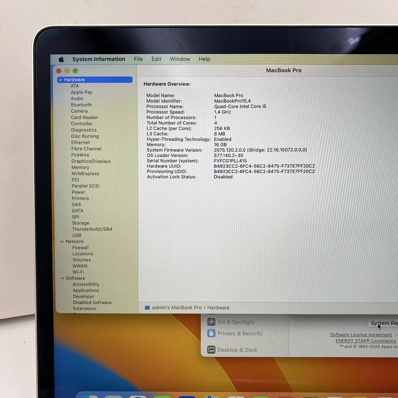398x398 pixels.
Task: Collapse the Network section chevron
Action: coord(62,242)
